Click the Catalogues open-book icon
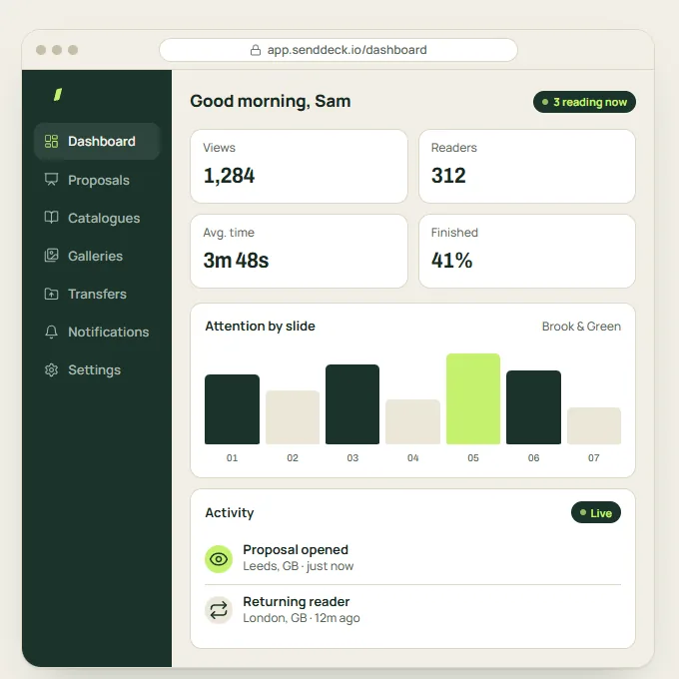The height and width of the screenshot is (679, 679). tap(51, 218)
